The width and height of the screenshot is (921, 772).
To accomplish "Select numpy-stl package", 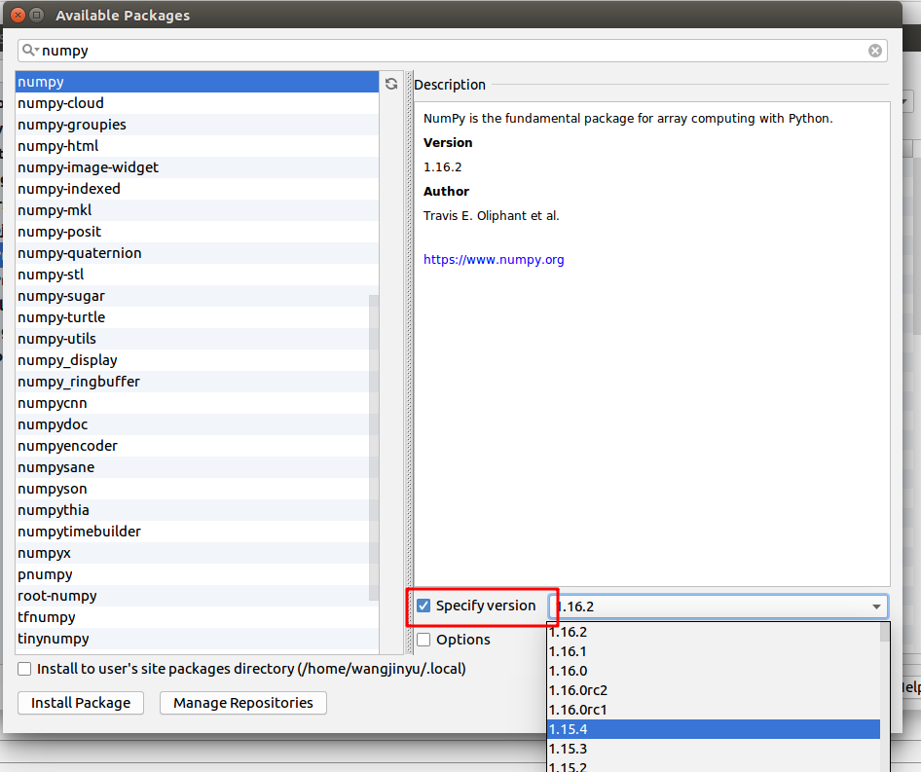I will [198, 275].
